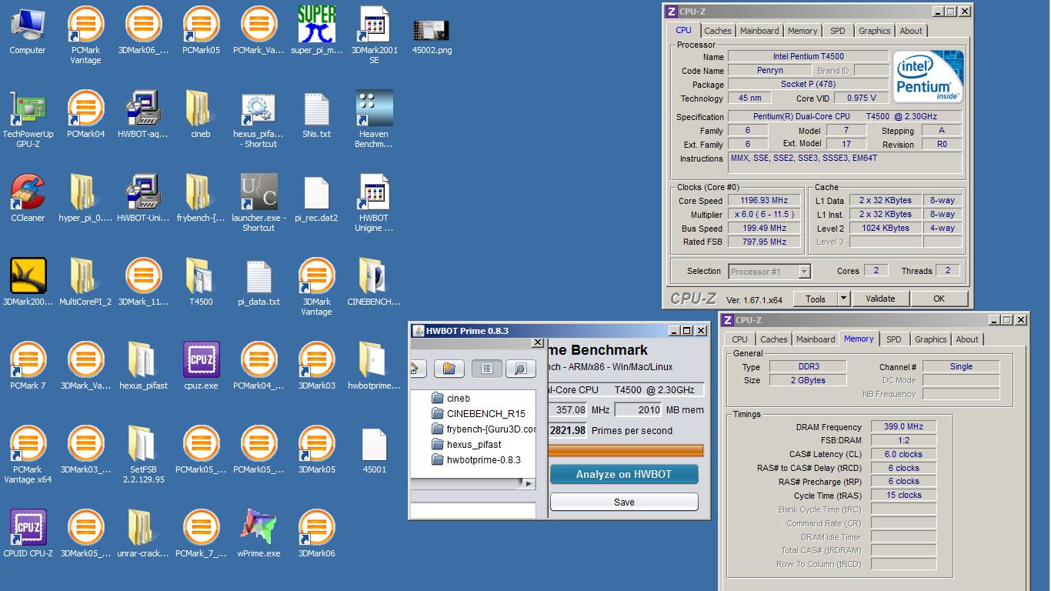Screen dimensions: 1051x591
Task: Open the CINEBENCH... desktop folder
Action: [374, 282]
